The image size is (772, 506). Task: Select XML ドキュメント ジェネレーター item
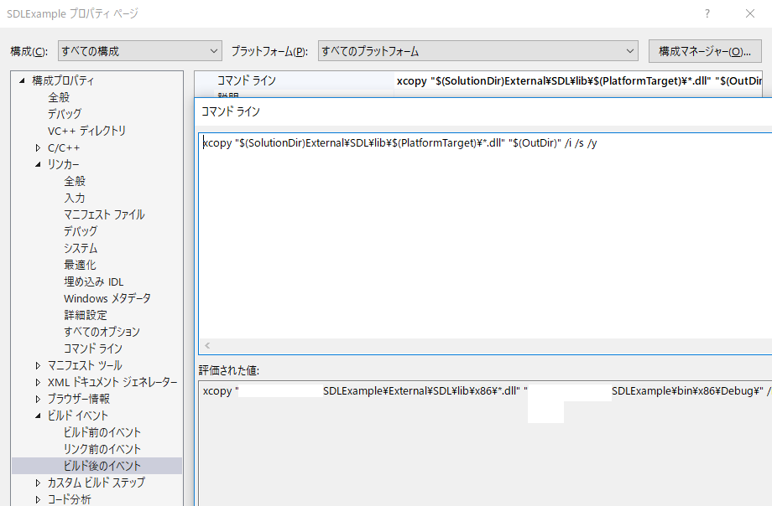tap(112, 382)
